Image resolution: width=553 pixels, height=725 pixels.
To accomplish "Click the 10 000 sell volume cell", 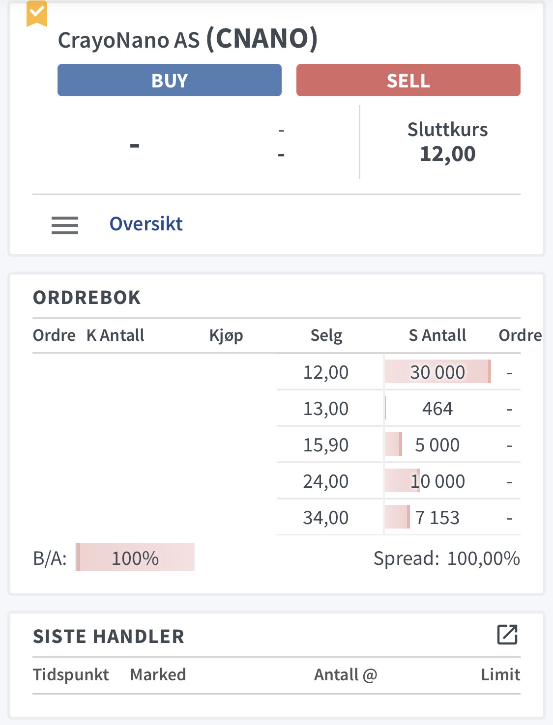I will pos(437,481).
